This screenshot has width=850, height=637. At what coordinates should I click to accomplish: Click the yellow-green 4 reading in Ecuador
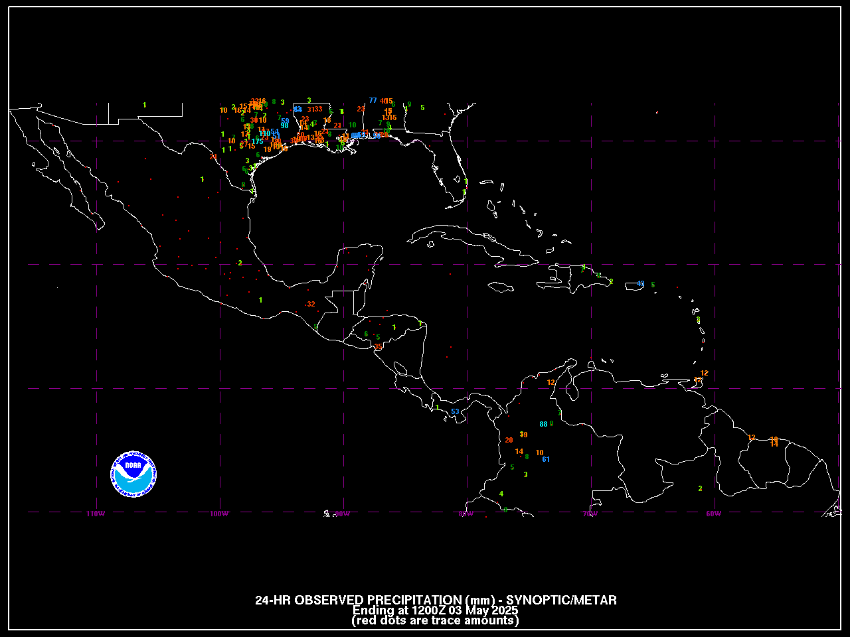(x=501, y=494)
